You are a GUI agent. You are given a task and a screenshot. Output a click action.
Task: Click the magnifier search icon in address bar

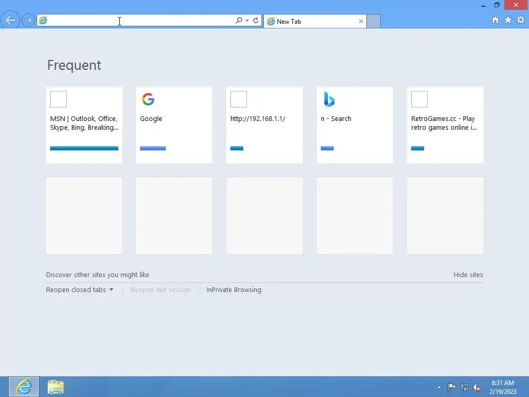click(x=239, y=20)
